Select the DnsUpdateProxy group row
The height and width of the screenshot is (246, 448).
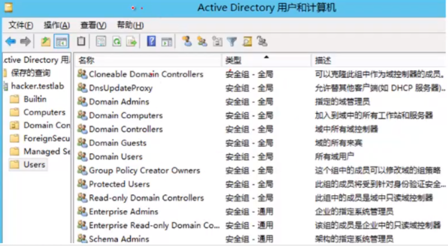click(120, 88)
